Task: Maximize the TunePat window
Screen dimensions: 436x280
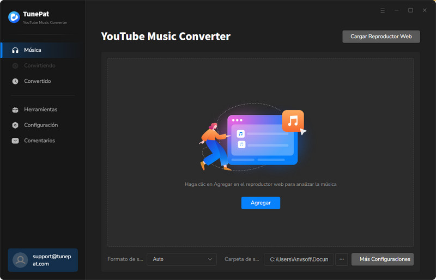Action: [x=410, y=10]
